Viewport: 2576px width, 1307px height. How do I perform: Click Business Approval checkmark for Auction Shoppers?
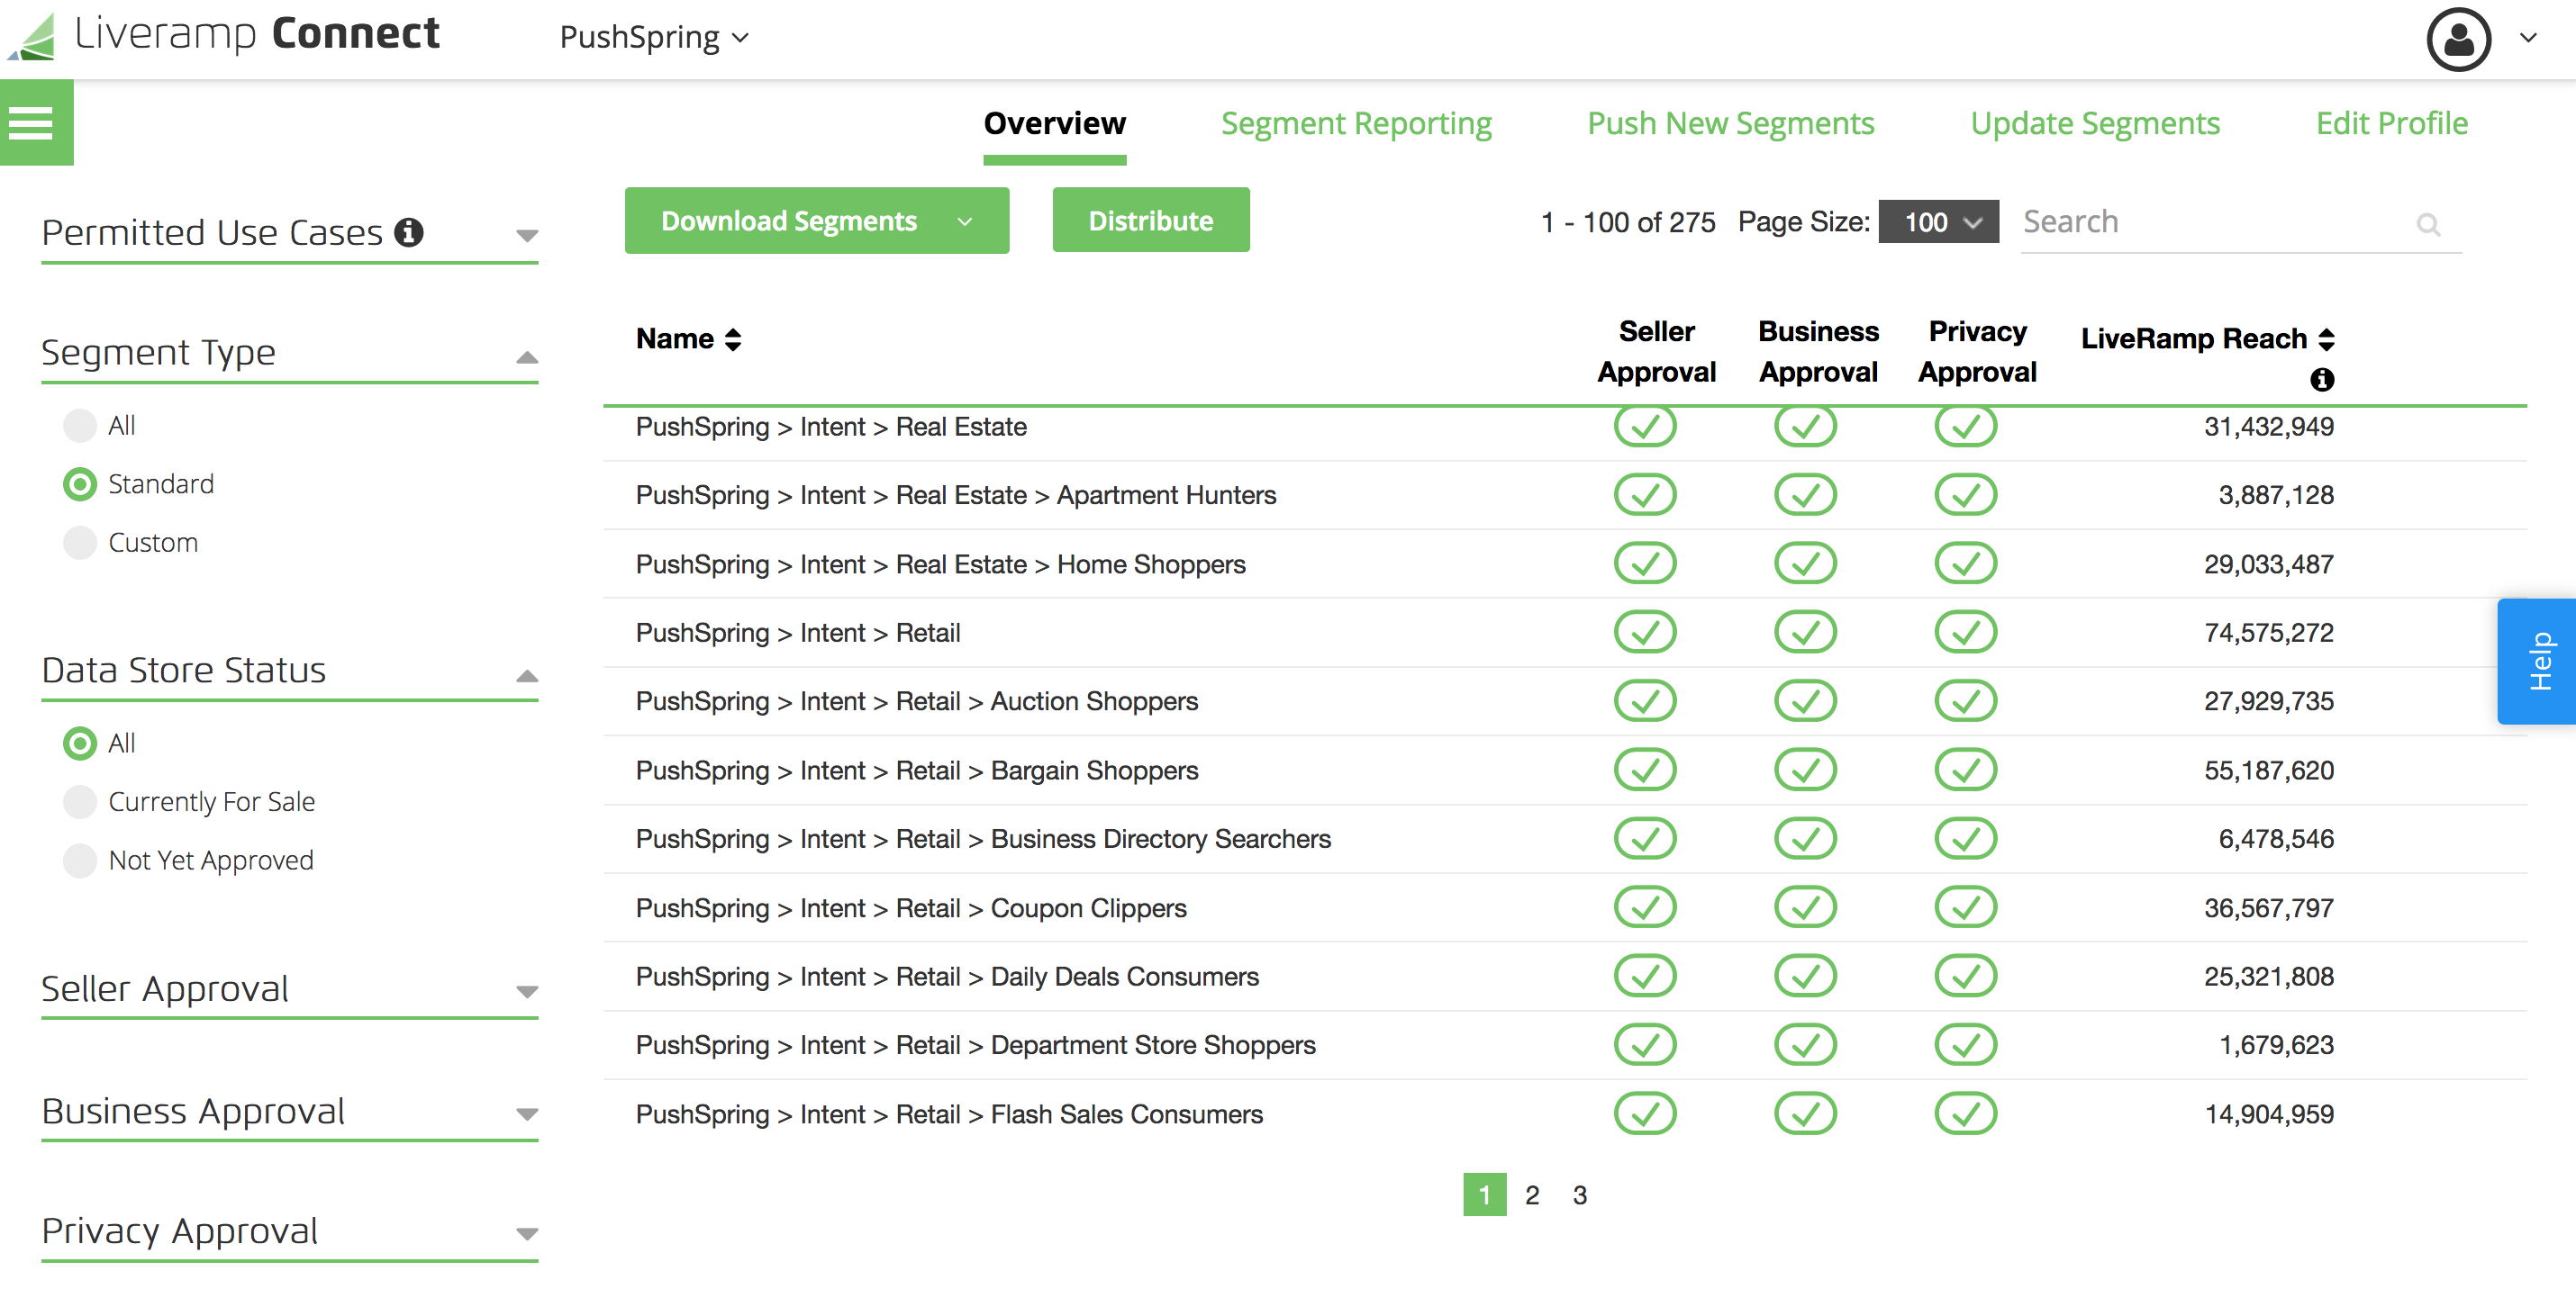pyautogui.click(x=1804, y=700)
